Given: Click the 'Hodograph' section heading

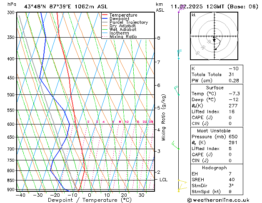Looking at the screenshot, I should pos(215,168).
